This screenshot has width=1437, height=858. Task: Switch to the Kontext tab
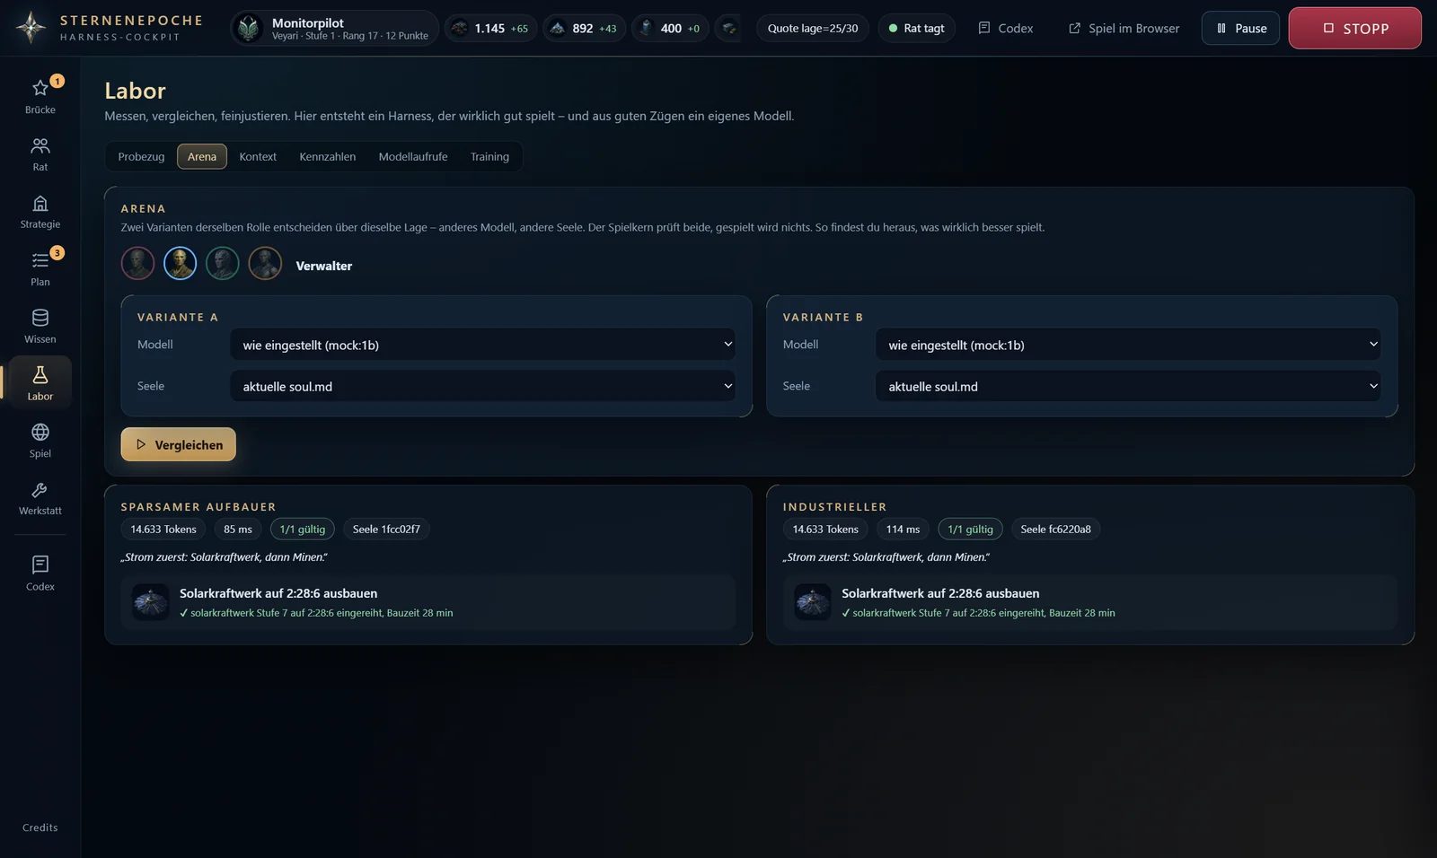click(258, 156)
